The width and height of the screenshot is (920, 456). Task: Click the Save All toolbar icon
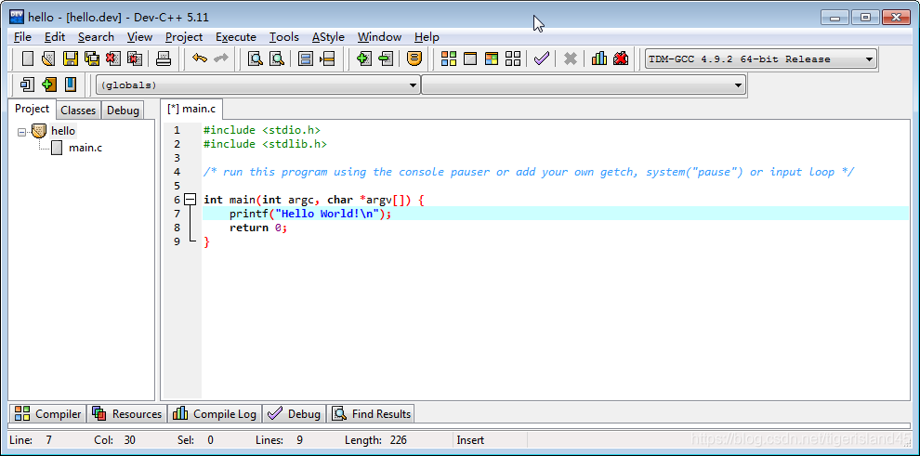(x=91, y=59)
